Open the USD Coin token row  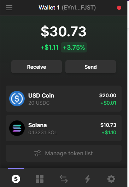click(x=64, y=99)
